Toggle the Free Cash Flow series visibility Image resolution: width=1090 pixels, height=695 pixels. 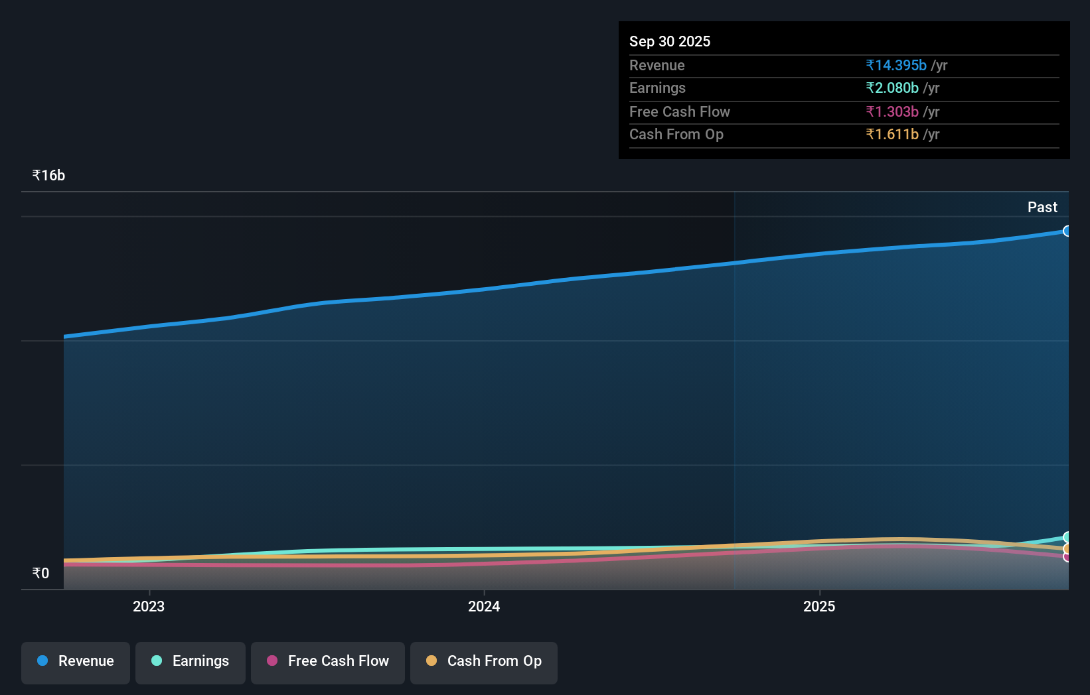pyautogui.click(x=327, y=661)
